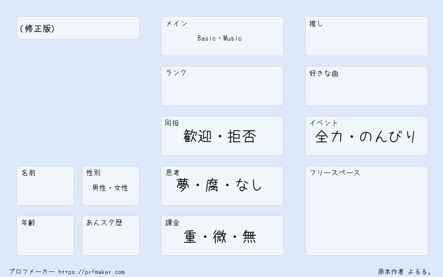
Task: Click the 好きな曲 field box
Action: click(367, 86)
